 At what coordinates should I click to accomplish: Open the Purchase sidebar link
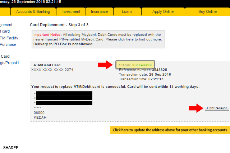pos(8,44)
